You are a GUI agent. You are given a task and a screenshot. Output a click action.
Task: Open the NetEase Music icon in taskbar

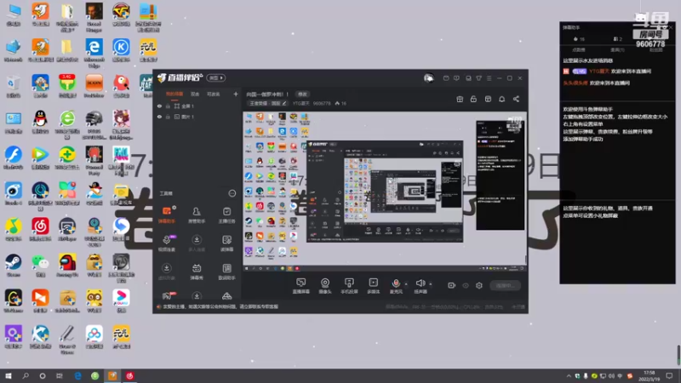click(130, 375)
